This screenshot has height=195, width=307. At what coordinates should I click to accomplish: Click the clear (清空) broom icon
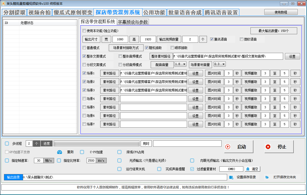[248, 169]
